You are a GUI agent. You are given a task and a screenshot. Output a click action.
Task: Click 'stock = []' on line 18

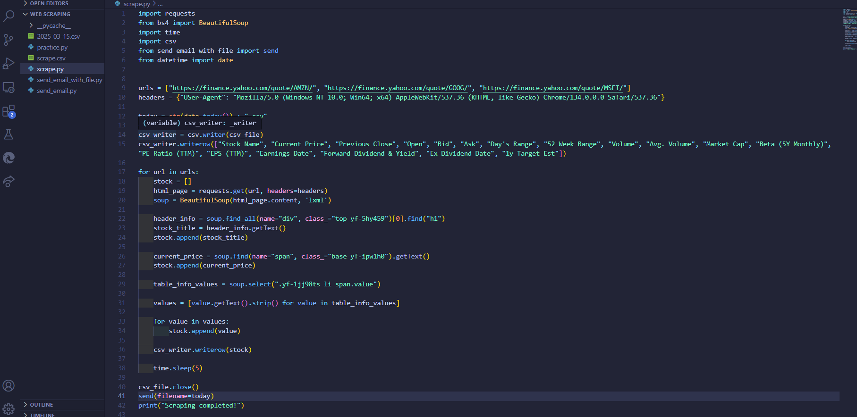172,182
